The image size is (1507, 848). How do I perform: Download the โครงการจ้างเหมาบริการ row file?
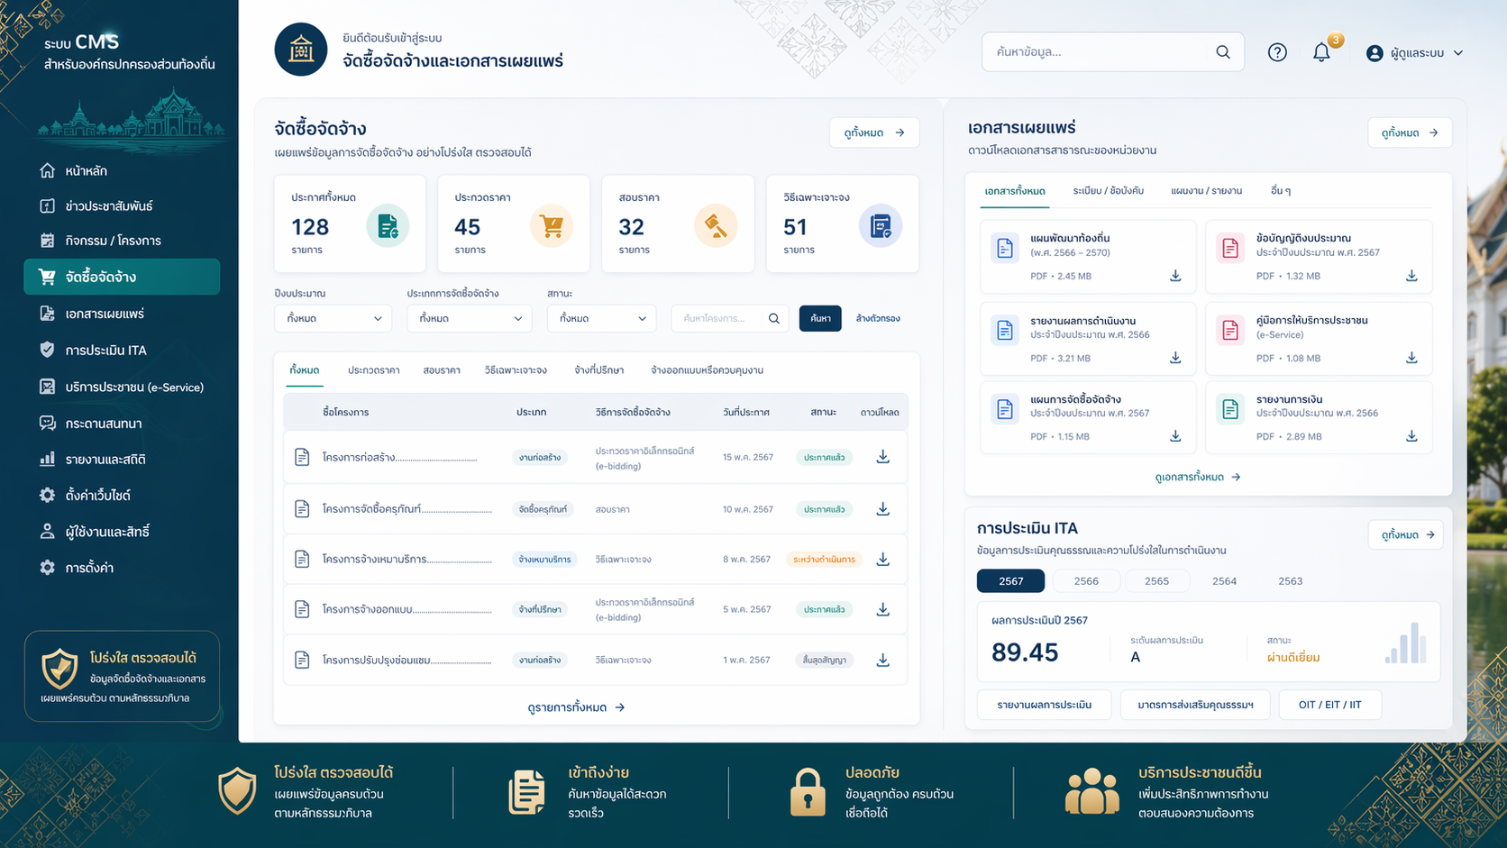coord(883,560)
